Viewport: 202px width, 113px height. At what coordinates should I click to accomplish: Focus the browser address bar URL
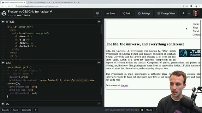38,6
